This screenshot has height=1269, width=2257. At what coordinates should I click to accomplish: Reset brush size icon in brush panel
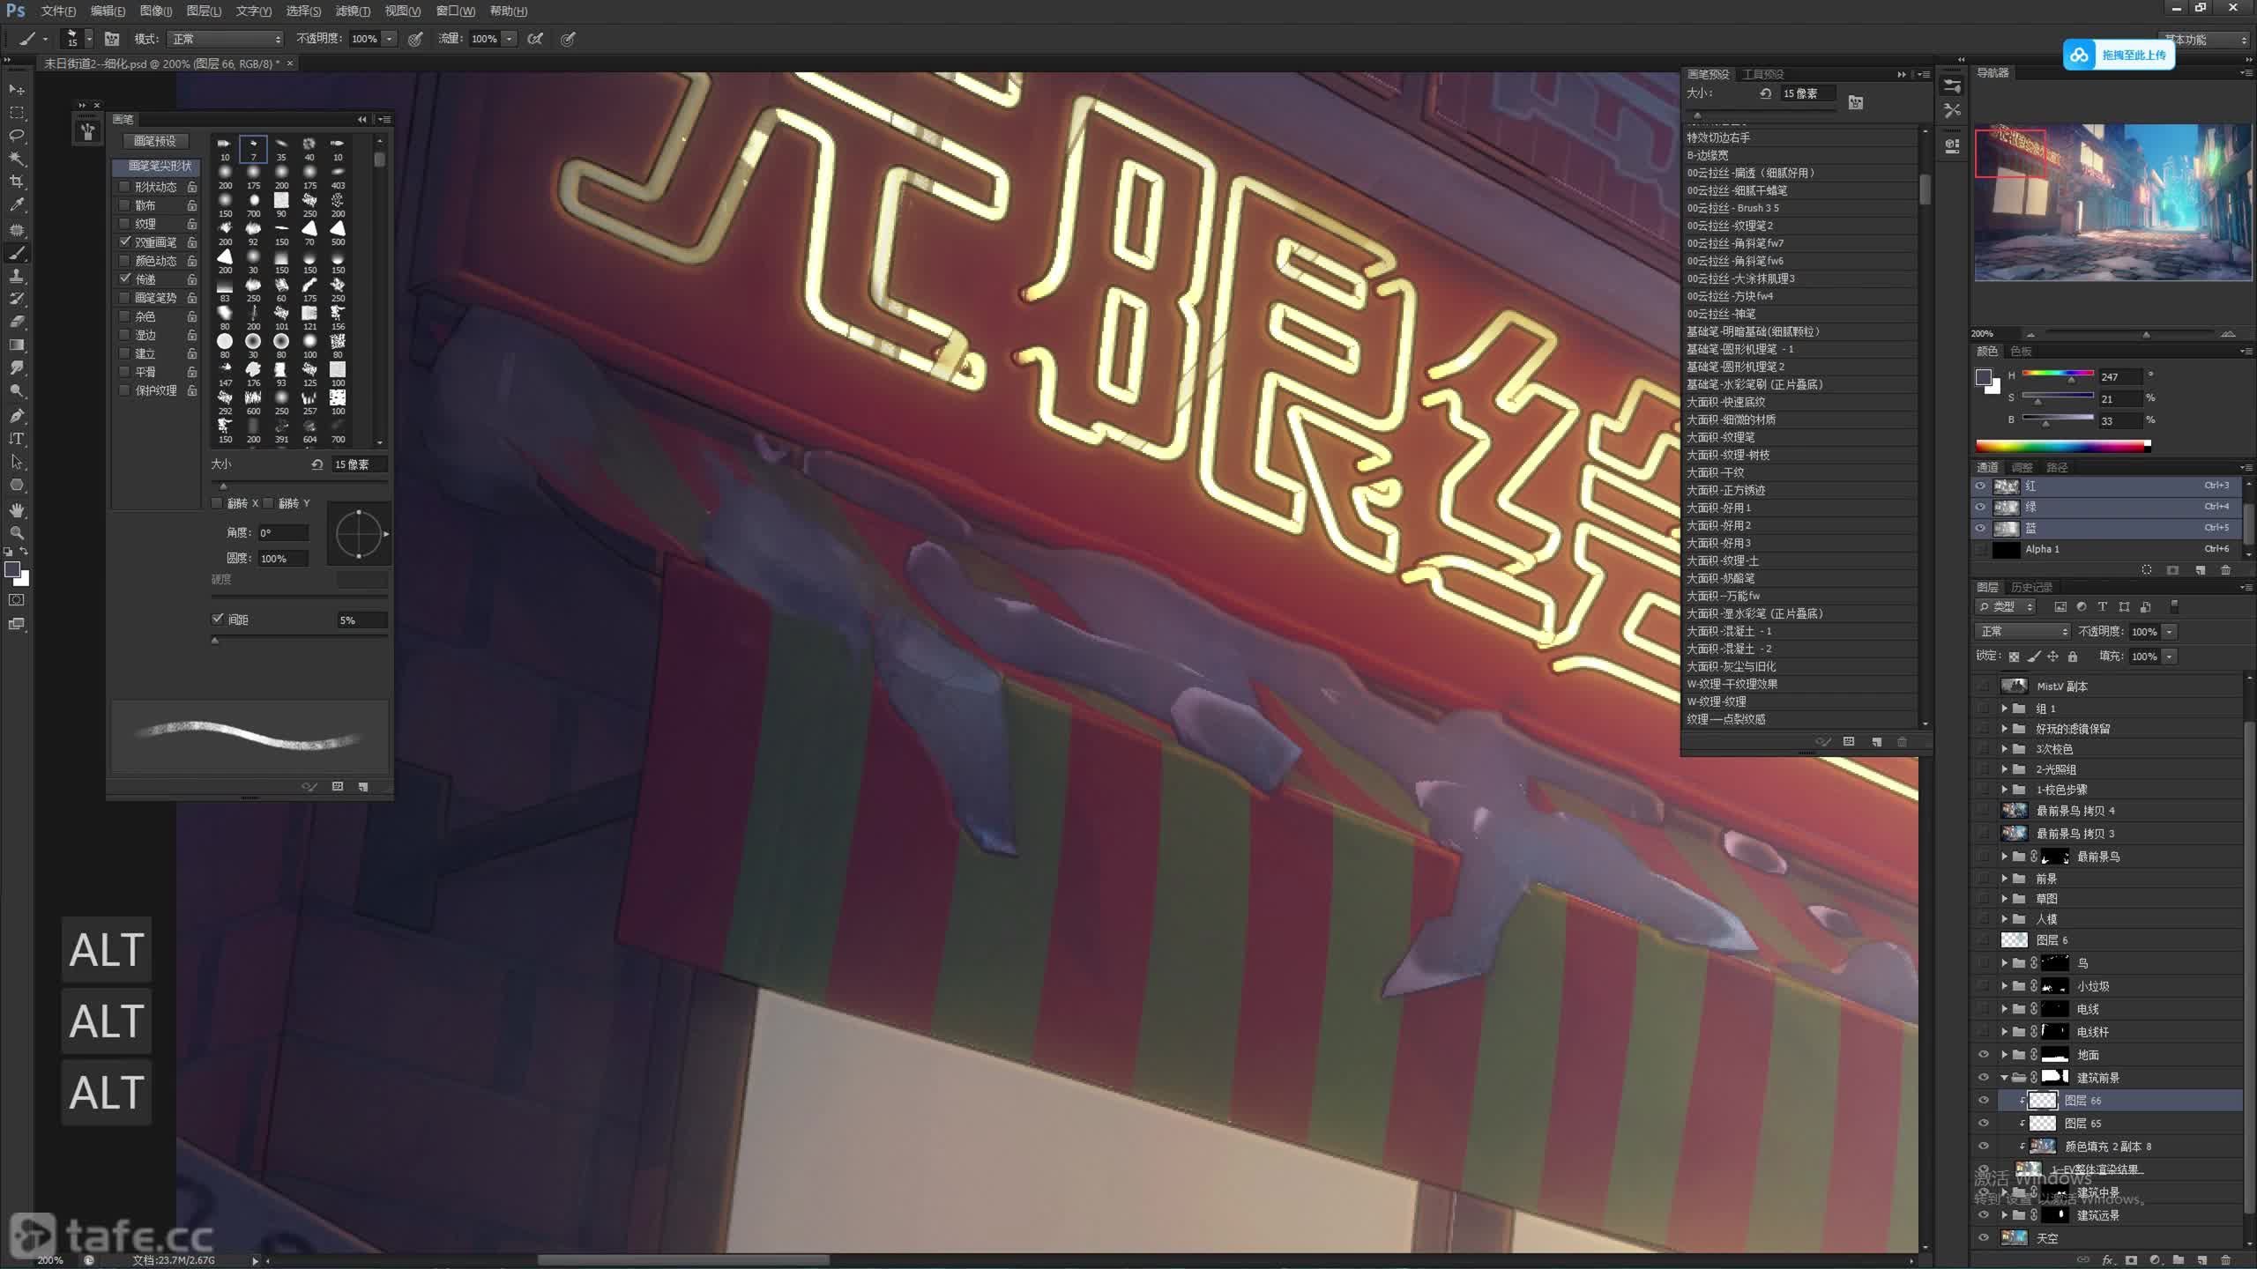tap(317, 464)
